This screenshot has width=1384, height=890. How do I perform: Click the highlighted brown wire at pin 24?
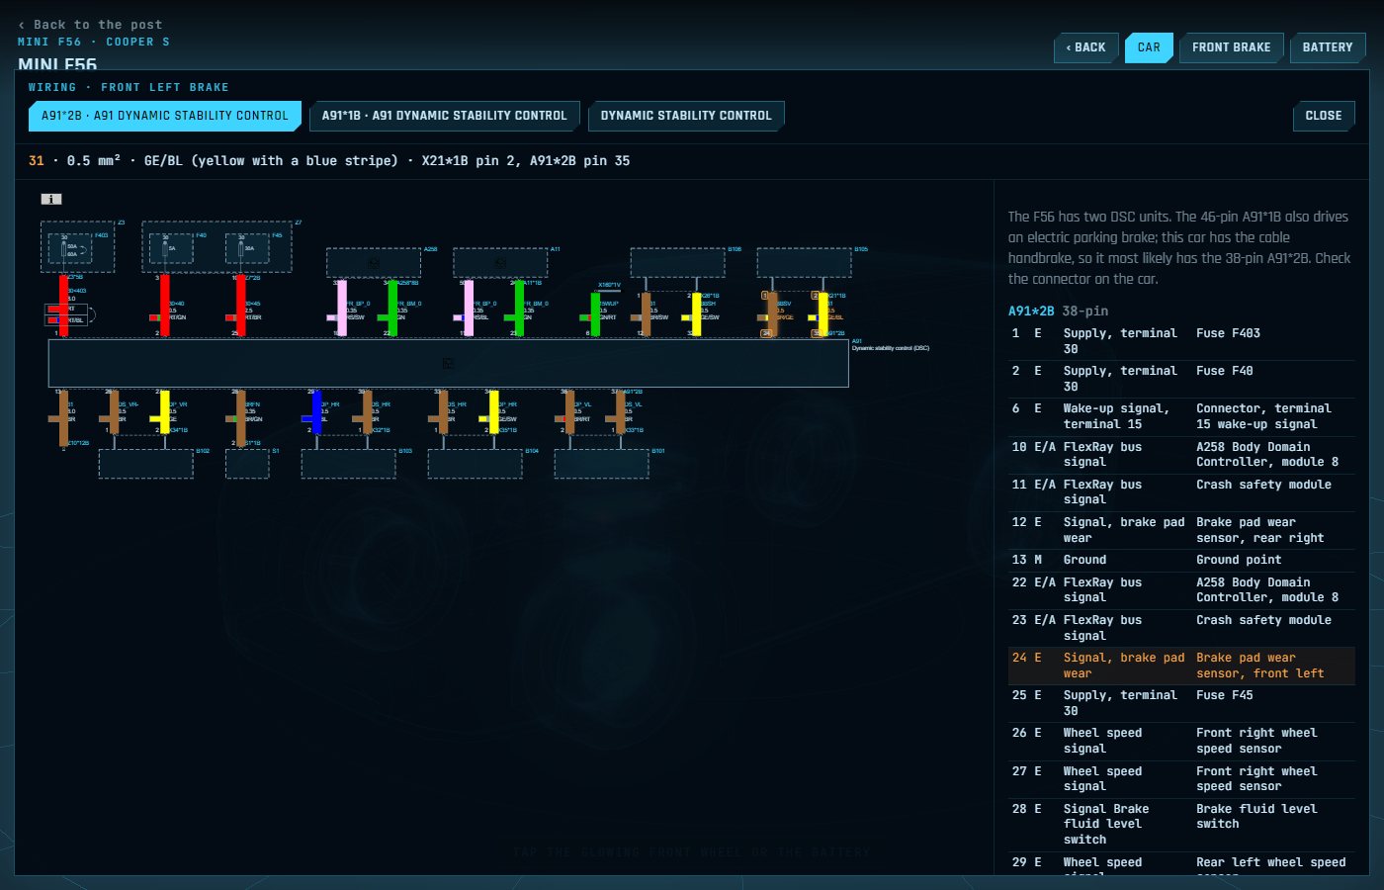772,314
